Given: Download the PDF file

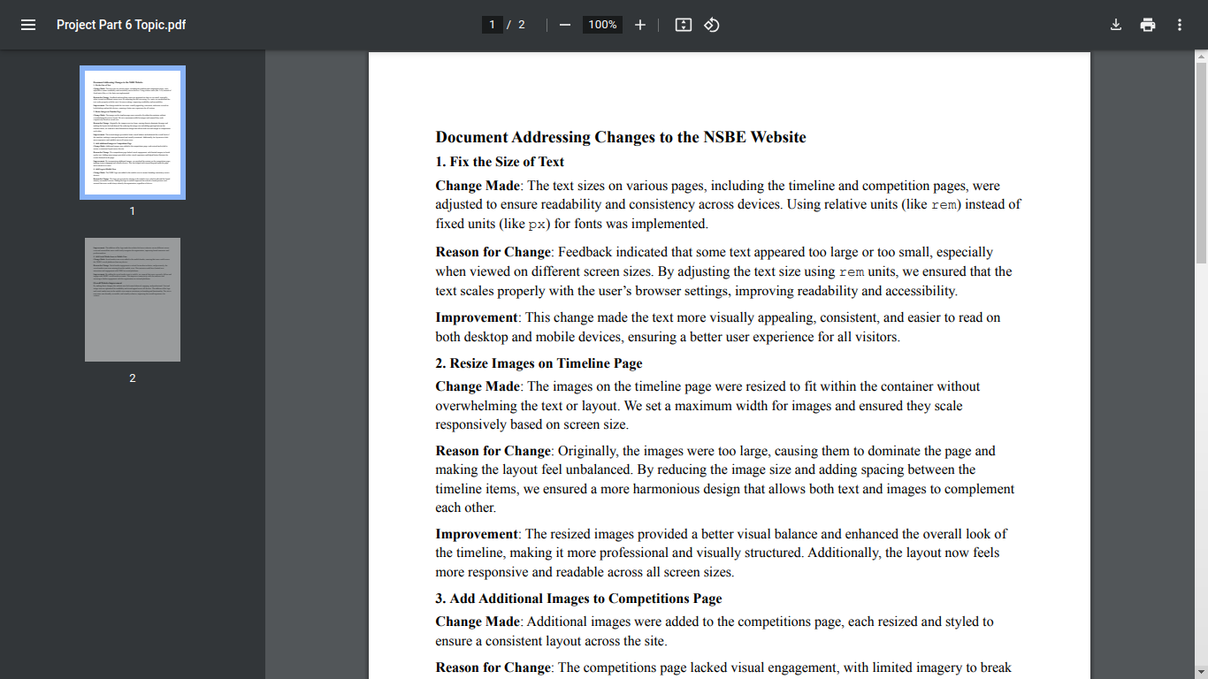Looking at the screenshot, I should pos(1116,25).
